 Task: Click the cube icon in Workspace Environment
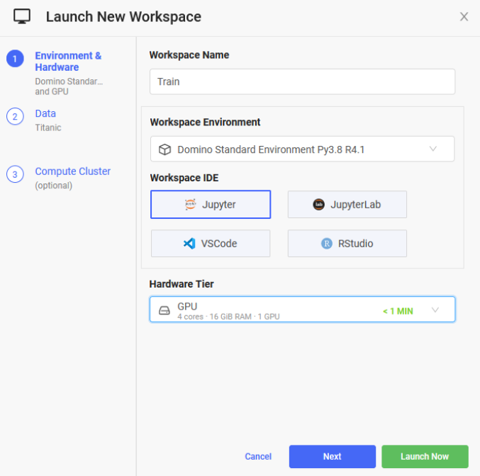(164, 149)
